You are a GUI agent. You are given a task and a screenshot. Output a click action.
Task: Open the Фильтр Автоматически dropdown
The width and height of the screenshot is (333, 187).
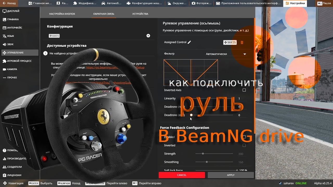point(226,54)
